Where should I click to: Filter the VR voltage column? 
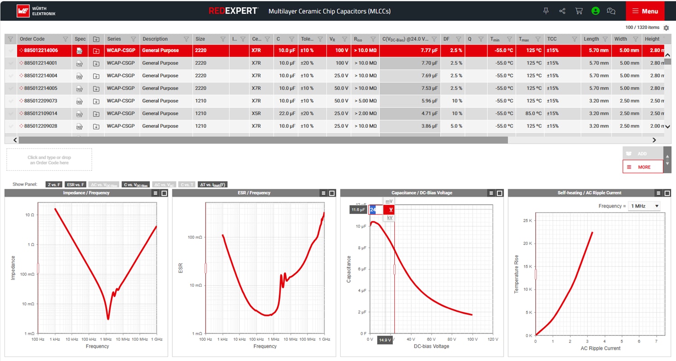tap(344, 39)
